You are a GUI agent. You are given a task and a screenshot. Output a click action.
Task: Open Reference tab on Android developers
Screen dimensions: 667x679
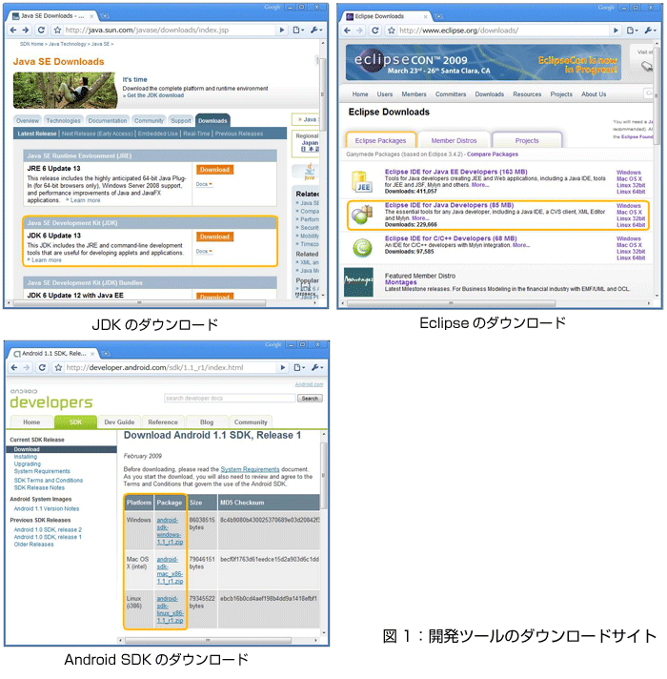[x=163, y=422]
